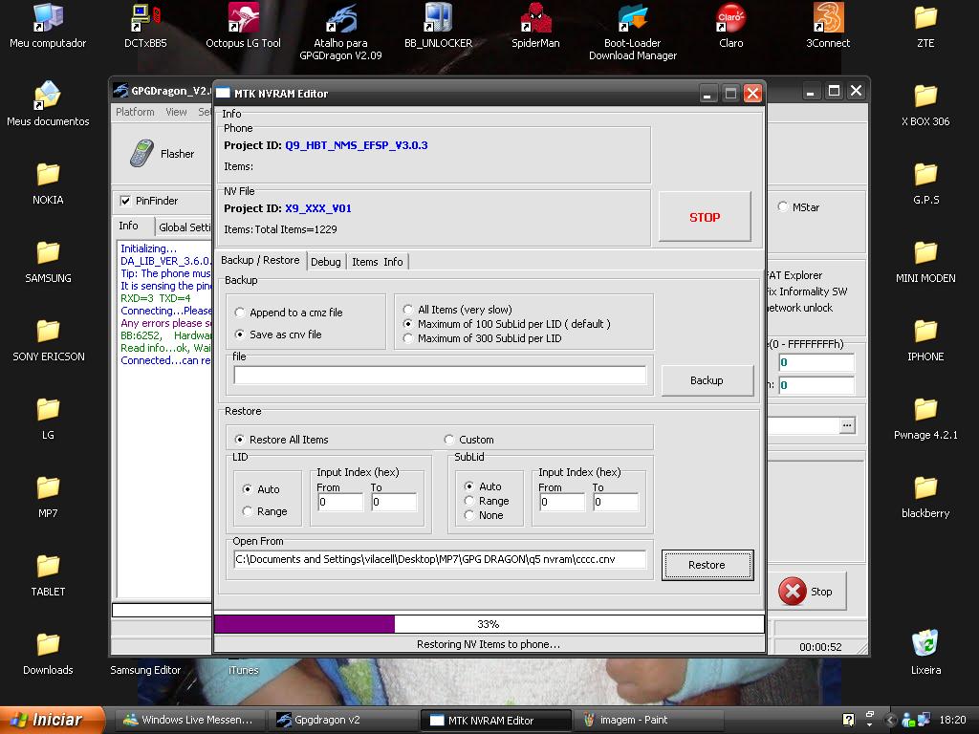Click Iniciar start button
The width and height of the screenshot is (979, 734).
(x=53, y=720)
